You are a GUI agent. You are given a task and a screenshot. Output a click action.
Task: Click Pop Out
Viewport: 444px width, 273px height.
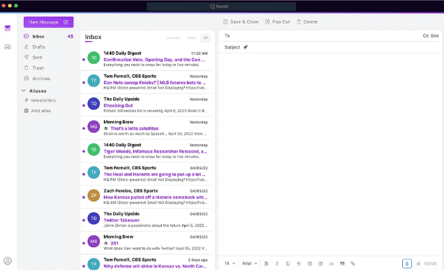point(278,22)
